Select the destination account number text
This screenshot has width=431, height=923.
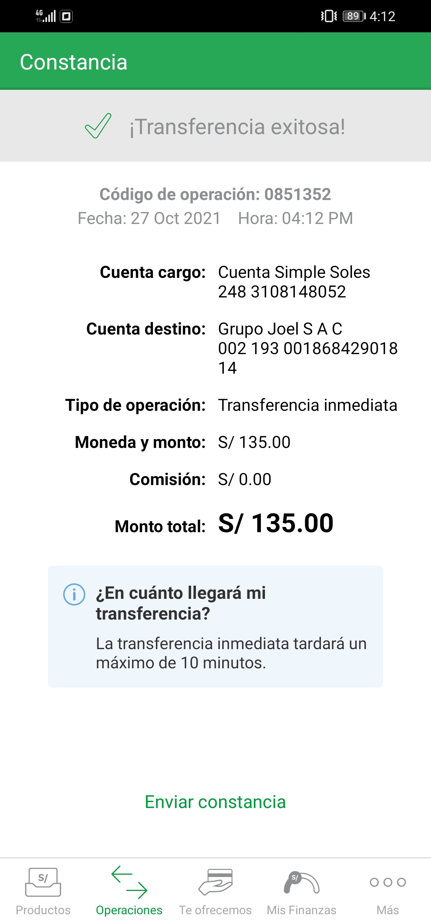(307, 349)
